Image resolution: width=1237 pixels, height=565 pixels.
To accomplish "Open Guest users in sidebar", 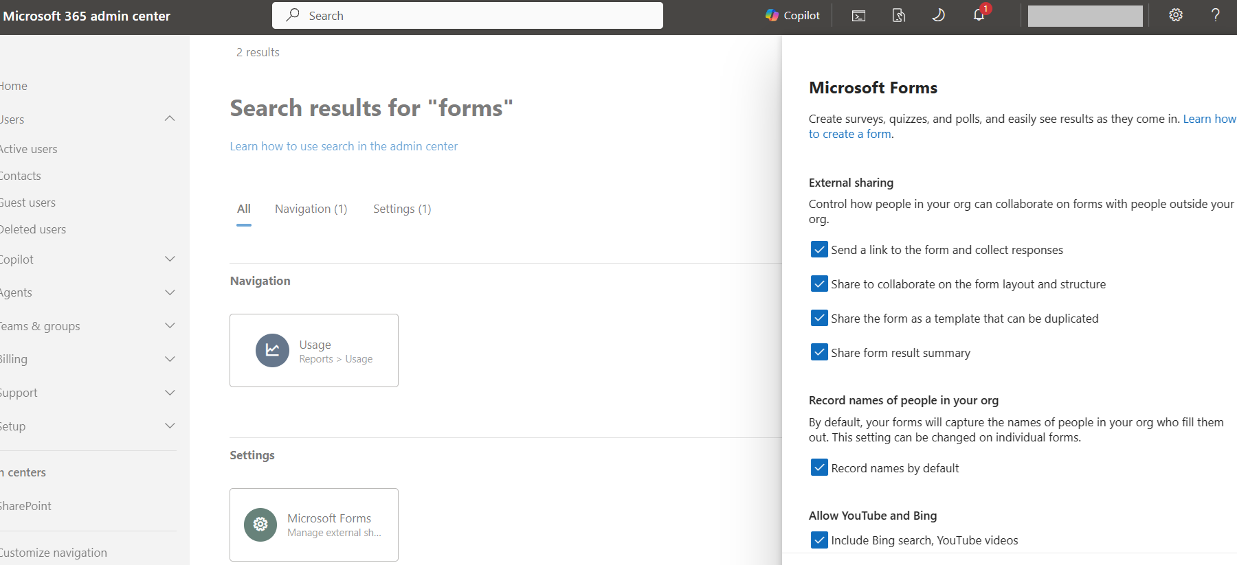I will [x=27, y=203].
